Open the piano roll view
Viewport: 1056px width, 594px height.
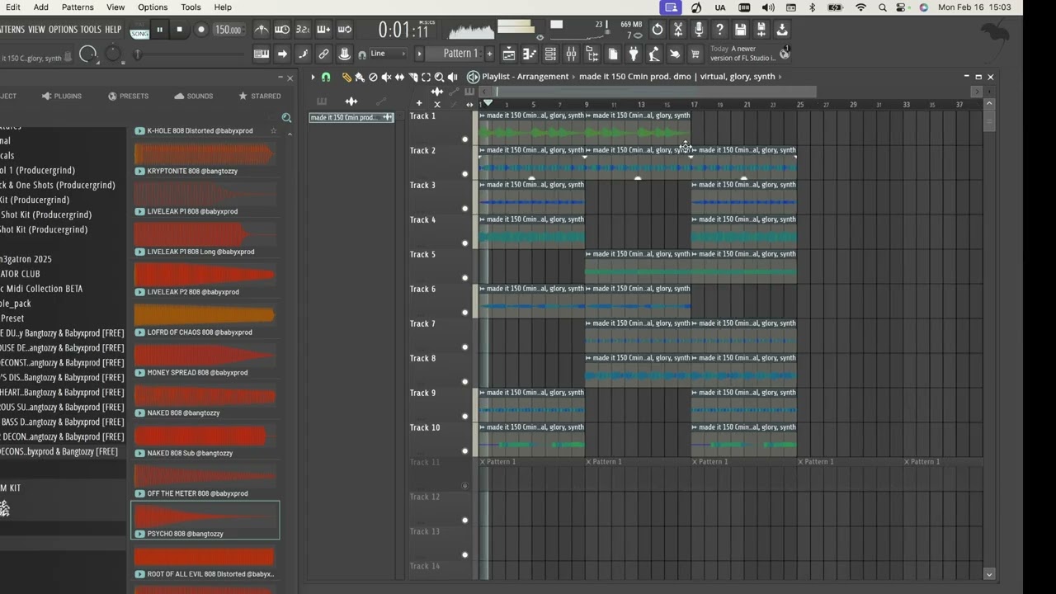pyautogui.click(x=530, y=54)
